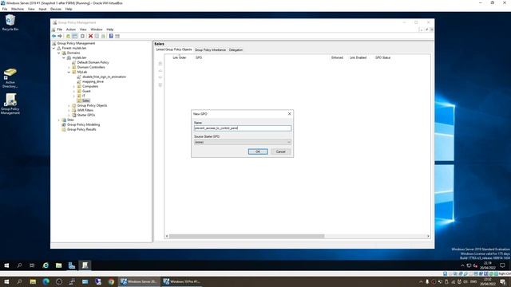Click the host Windows Start button
Image resolution: width=511 pixels, height=287 pixels.
[x=6, y=281]
